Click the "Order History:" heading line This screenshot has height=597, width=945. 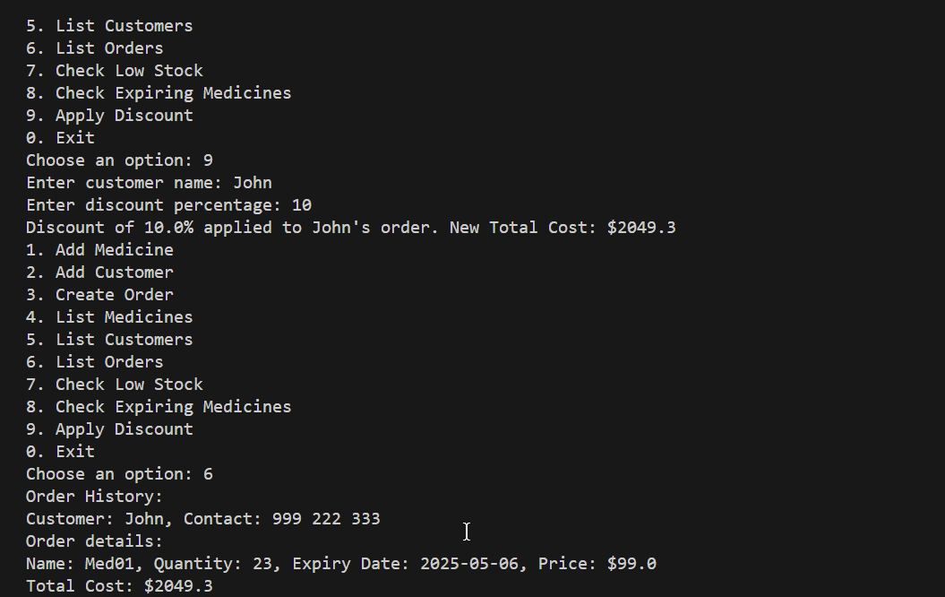(94, 497)
